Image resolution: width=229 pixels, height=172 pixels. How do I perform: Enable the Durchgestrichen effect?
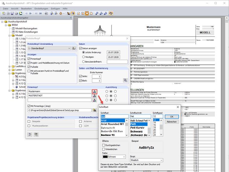[104, 145]
